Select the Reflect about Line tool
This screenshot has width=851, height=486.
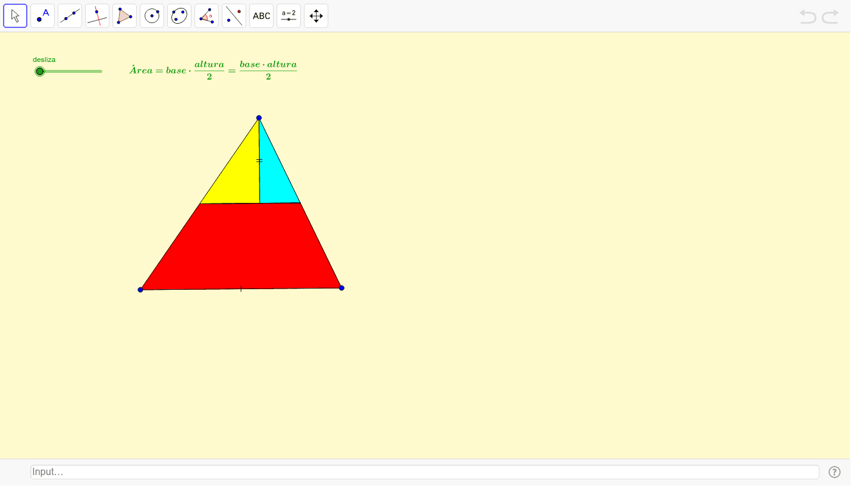click(x=234, y=16)
